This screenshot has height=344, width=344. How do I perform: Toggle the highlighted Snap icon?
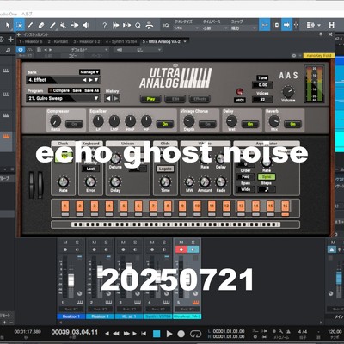(x=264, y=25)
